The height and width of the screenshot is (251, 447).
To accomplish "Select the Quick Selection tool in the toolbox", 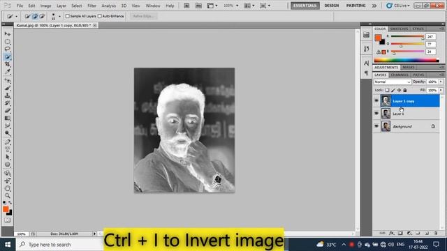I will (x=8, y=56).
